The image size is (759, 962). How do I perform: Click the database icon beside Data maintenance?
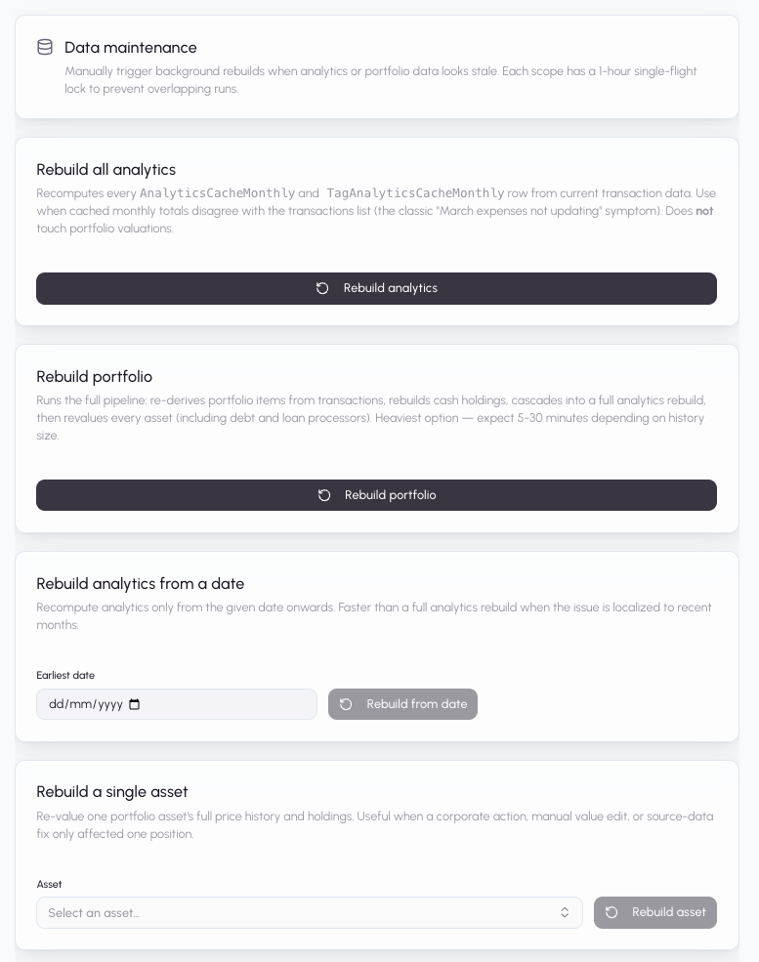click(45, 47)
